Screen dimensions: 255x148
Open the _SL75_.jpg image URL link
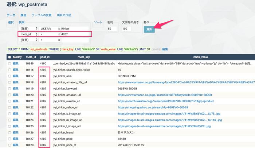169,114
